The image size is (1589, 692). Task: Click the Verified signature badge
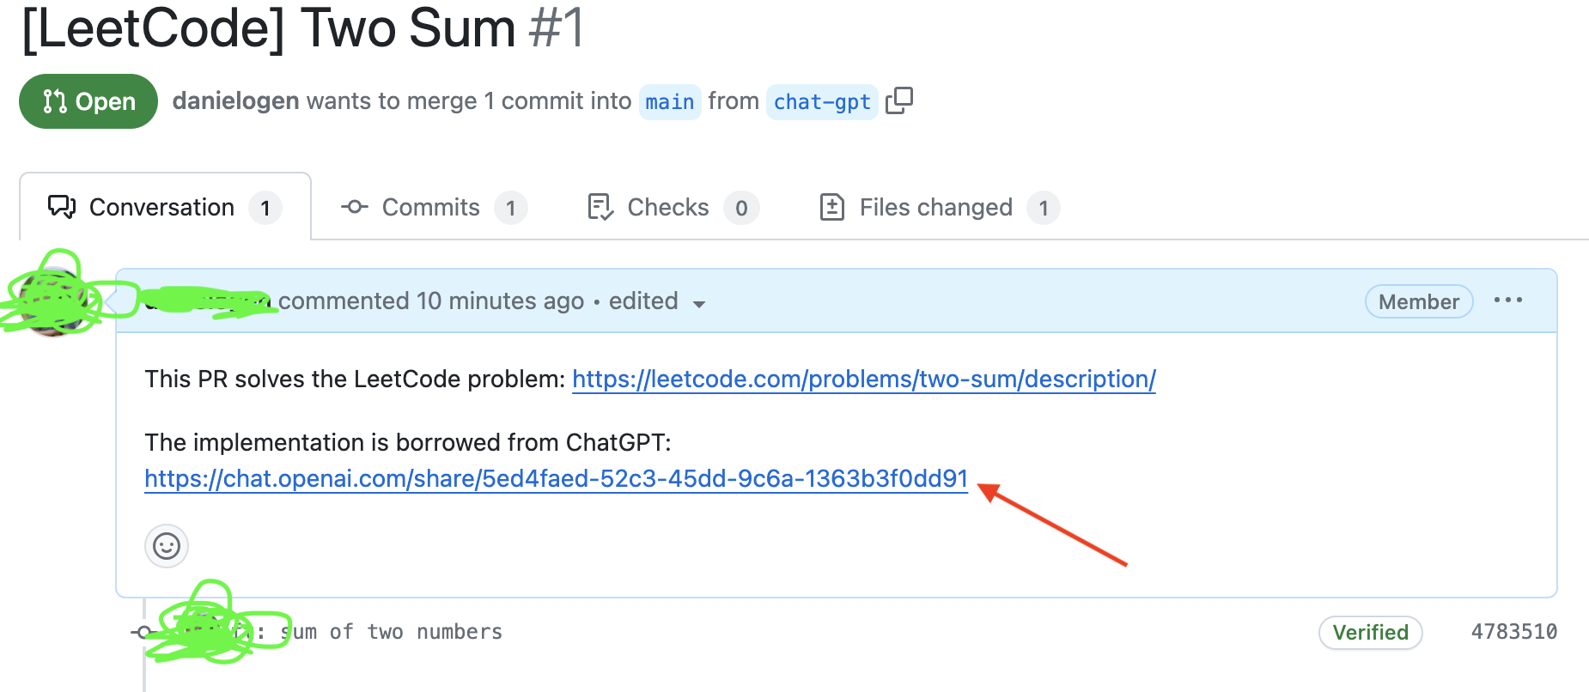pos(1370,633)
